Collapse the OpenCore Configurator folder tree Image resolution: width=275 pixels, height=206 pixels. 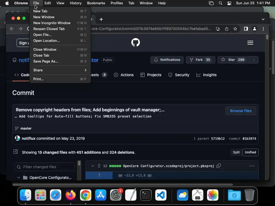tap(19, 178)
